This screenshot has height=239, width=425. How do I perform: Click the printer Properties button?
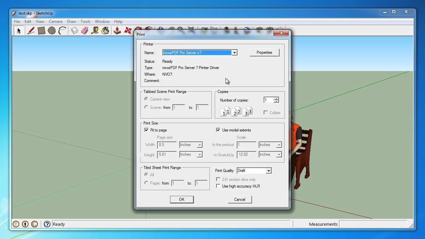(264, 52)
